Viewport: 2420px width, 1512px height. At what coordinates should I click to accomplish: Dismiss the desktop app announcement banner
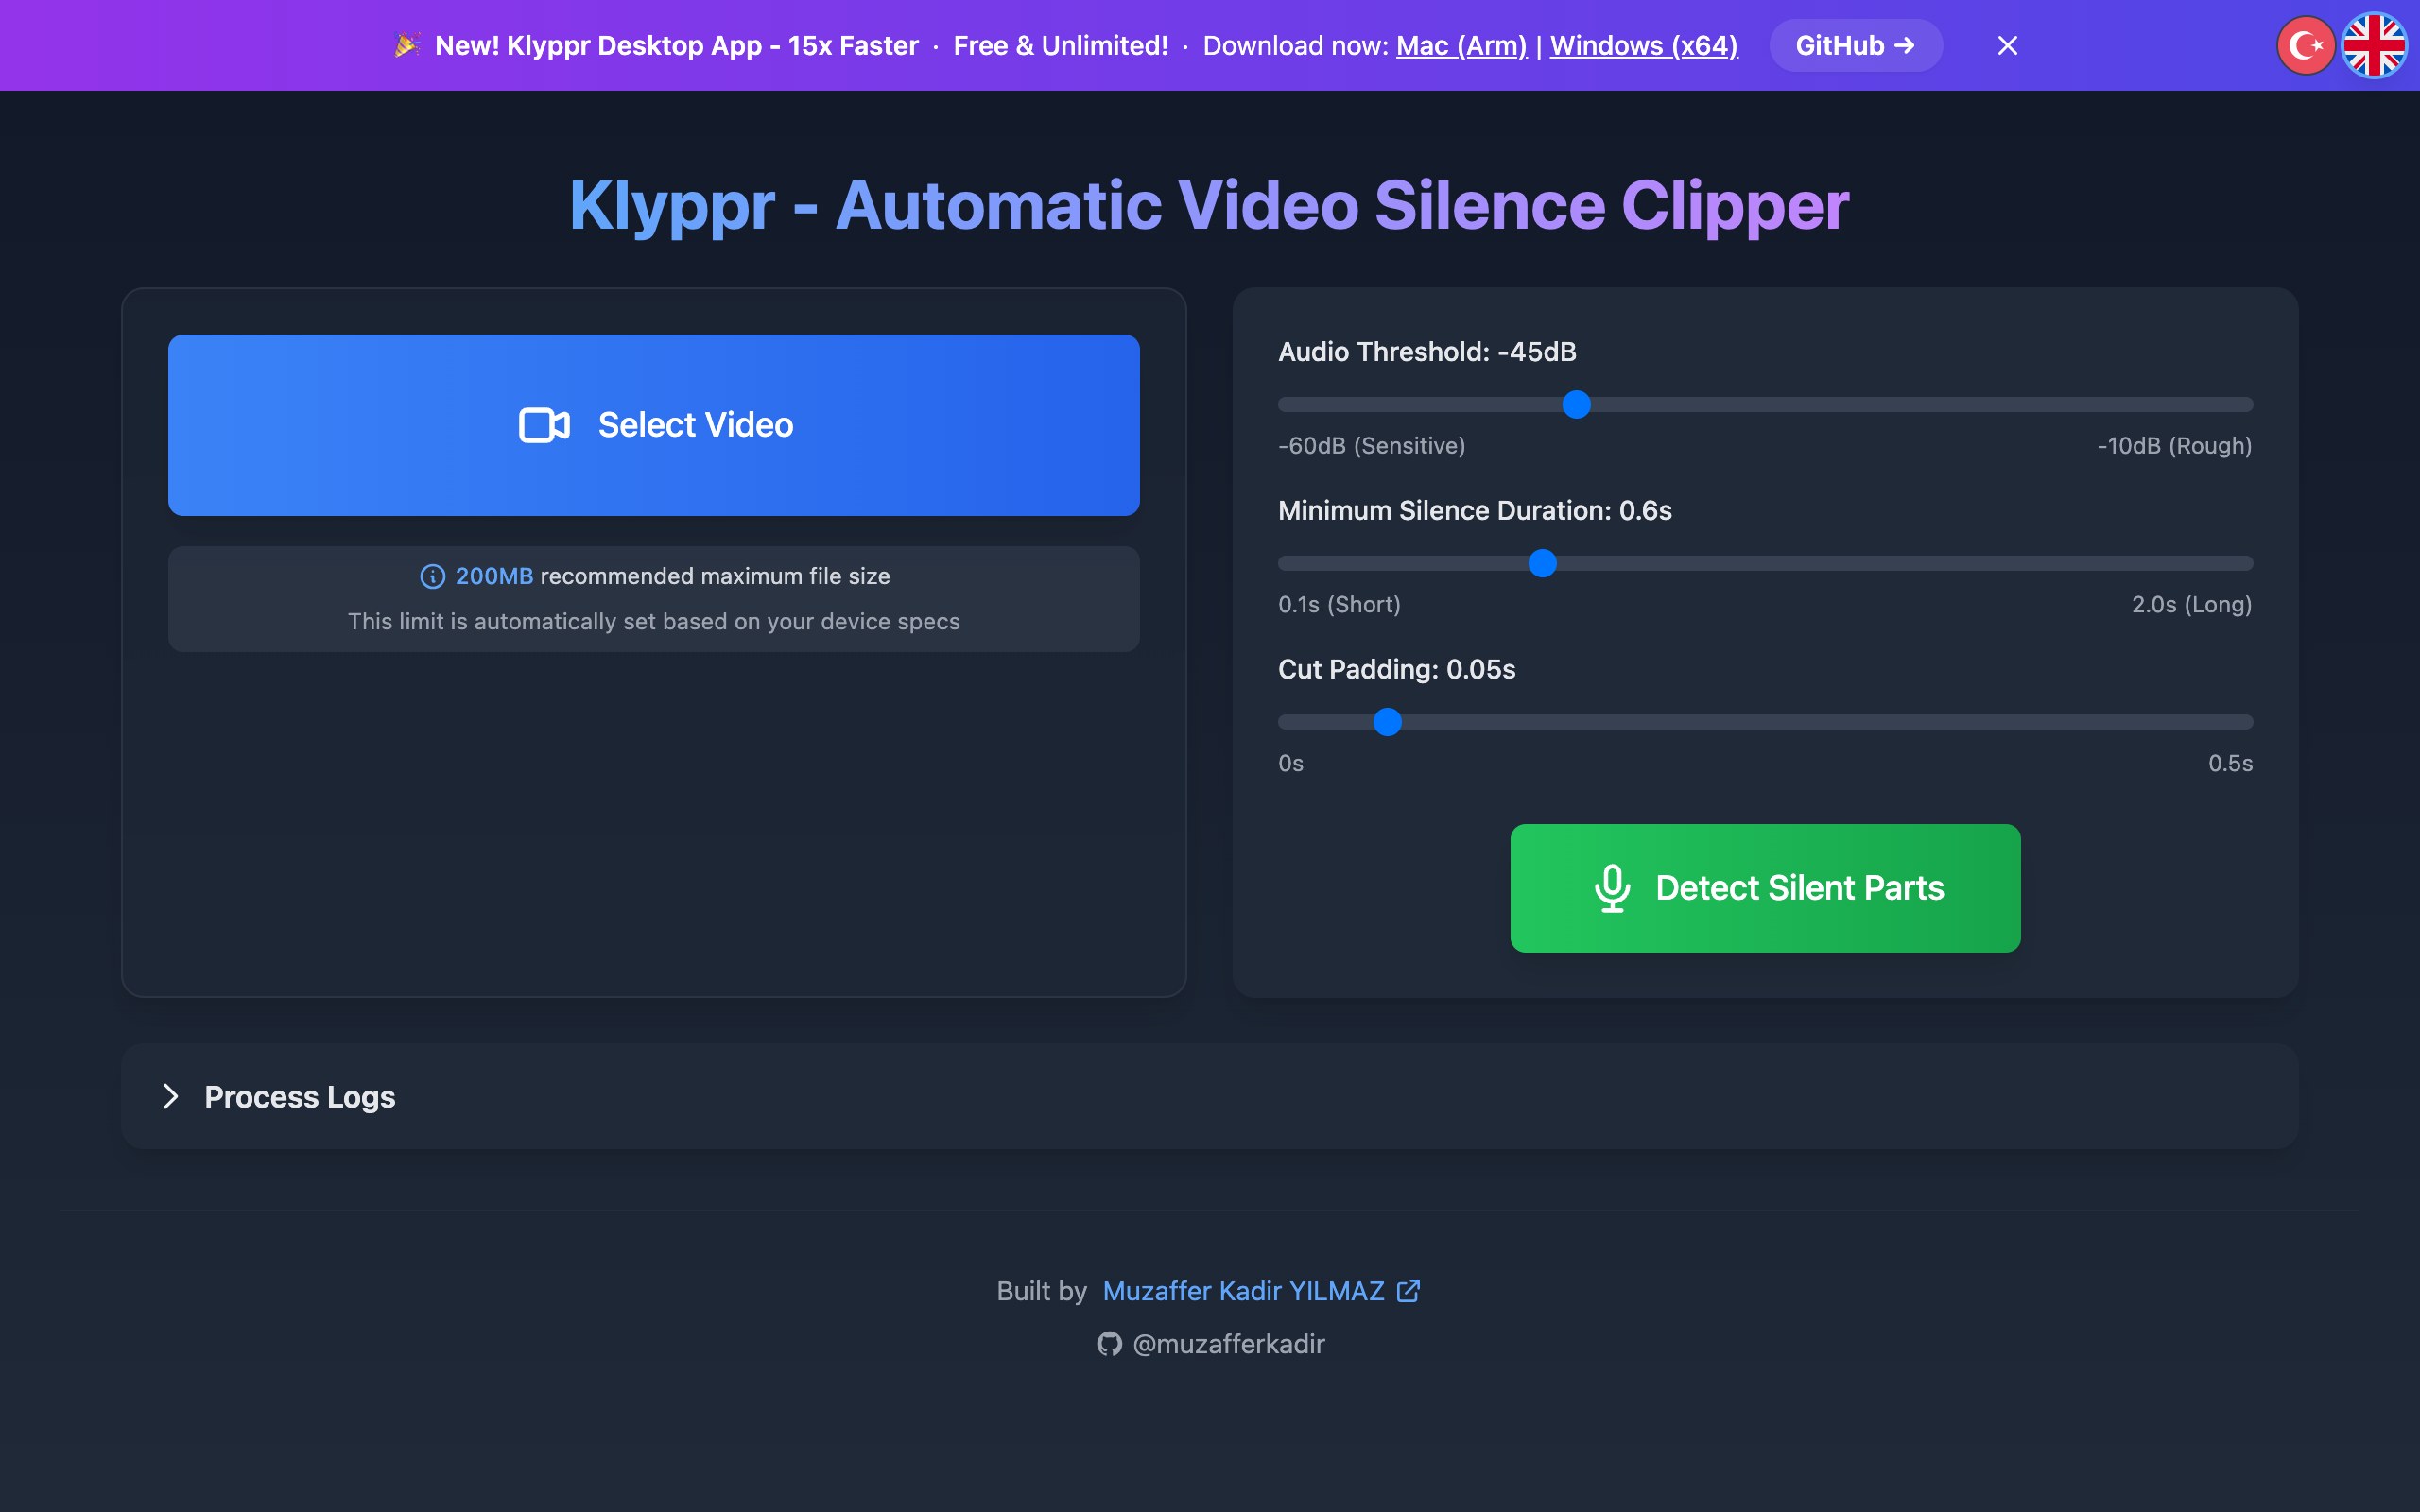(2007, 46)
